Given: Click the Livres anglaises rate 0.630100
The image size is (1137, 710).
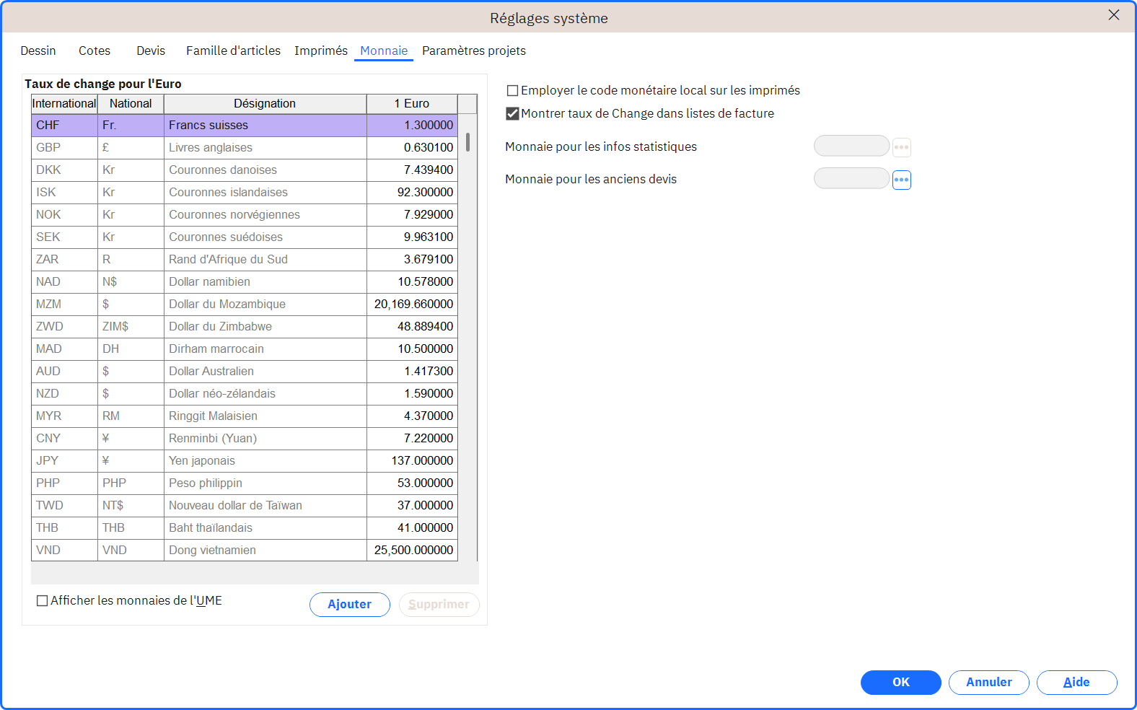Looking at the screenshot, I should point(412,148).
